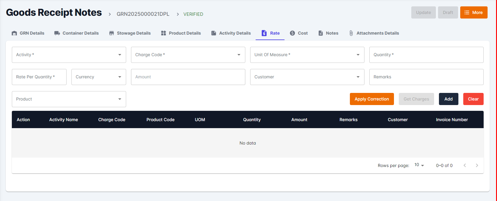497x201 pixels.
Task: Click the Attachments Details paperclip icon
Action: point(351,33)
